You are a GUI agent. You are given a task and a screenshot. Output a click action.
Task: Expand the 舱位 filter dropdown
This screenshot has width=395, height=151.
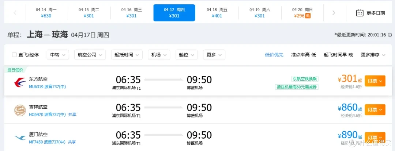pyautogui.click(x=187, y=55)
